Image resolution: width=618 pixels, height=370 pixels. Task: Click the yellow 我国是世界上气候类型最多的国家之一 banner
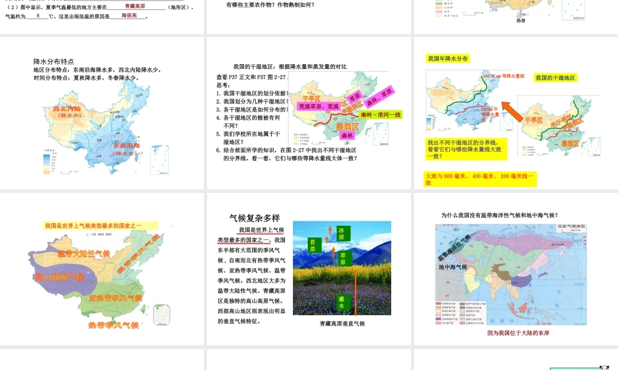point(101,226)
